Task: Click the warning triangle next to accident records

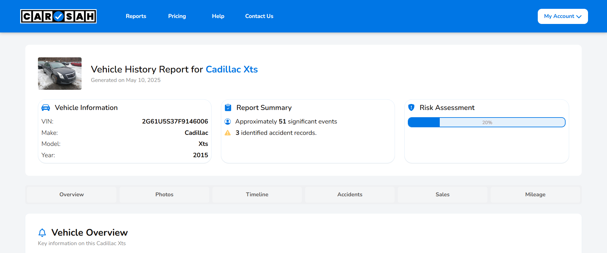Action: click(x=228, y=133)
